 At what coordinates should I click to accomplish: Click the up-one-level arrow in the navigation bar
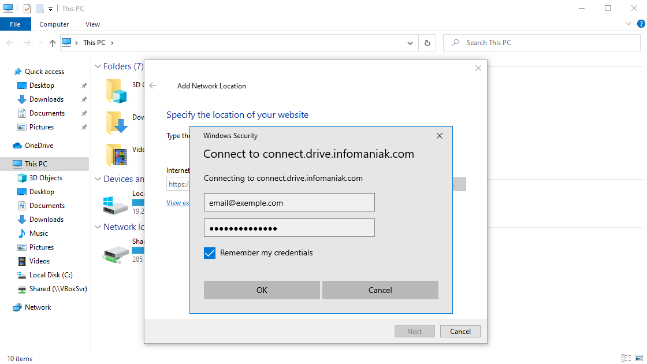click(52, 42)
